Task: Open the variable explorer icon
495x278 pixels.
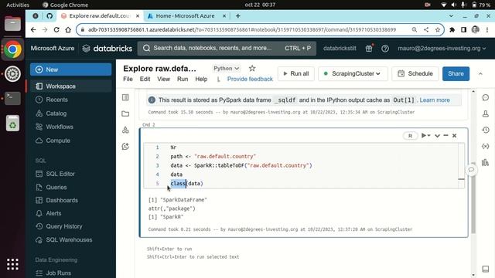Action: tap(486, 146)
